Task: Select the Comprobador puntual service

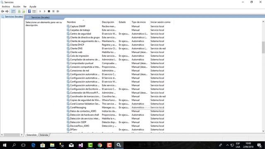Action: [82, 63]
